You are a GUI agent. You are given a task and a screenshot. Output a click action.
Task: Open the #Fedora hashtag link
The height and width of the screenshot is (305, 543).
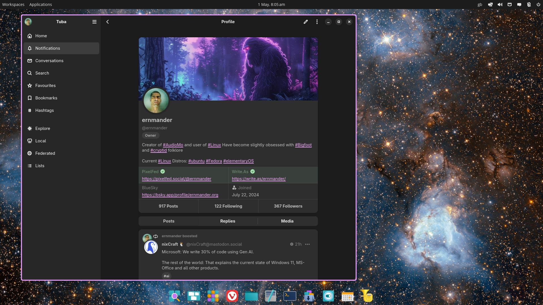pyautogui.click(x=214, y=161)
